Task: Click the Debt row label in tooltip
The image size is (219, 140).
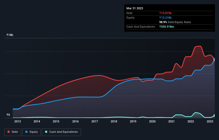Action: [129, 13]
